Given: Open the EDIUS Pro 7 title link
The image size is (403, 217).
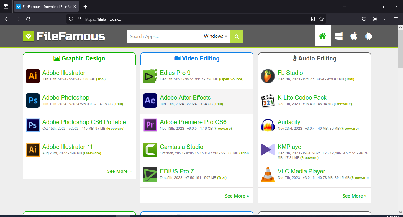Looking at the screenshot, I should [x=177, y=171].
